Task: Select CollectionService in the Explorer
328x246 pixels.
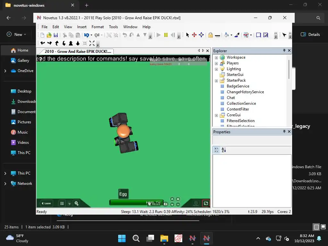Action: point(241,103)
